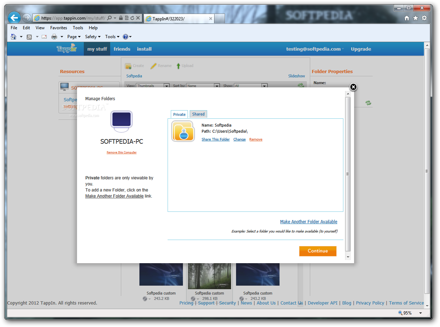Click the Slideshow link in background page
440x327 pixels.
(x=297, y=76)
